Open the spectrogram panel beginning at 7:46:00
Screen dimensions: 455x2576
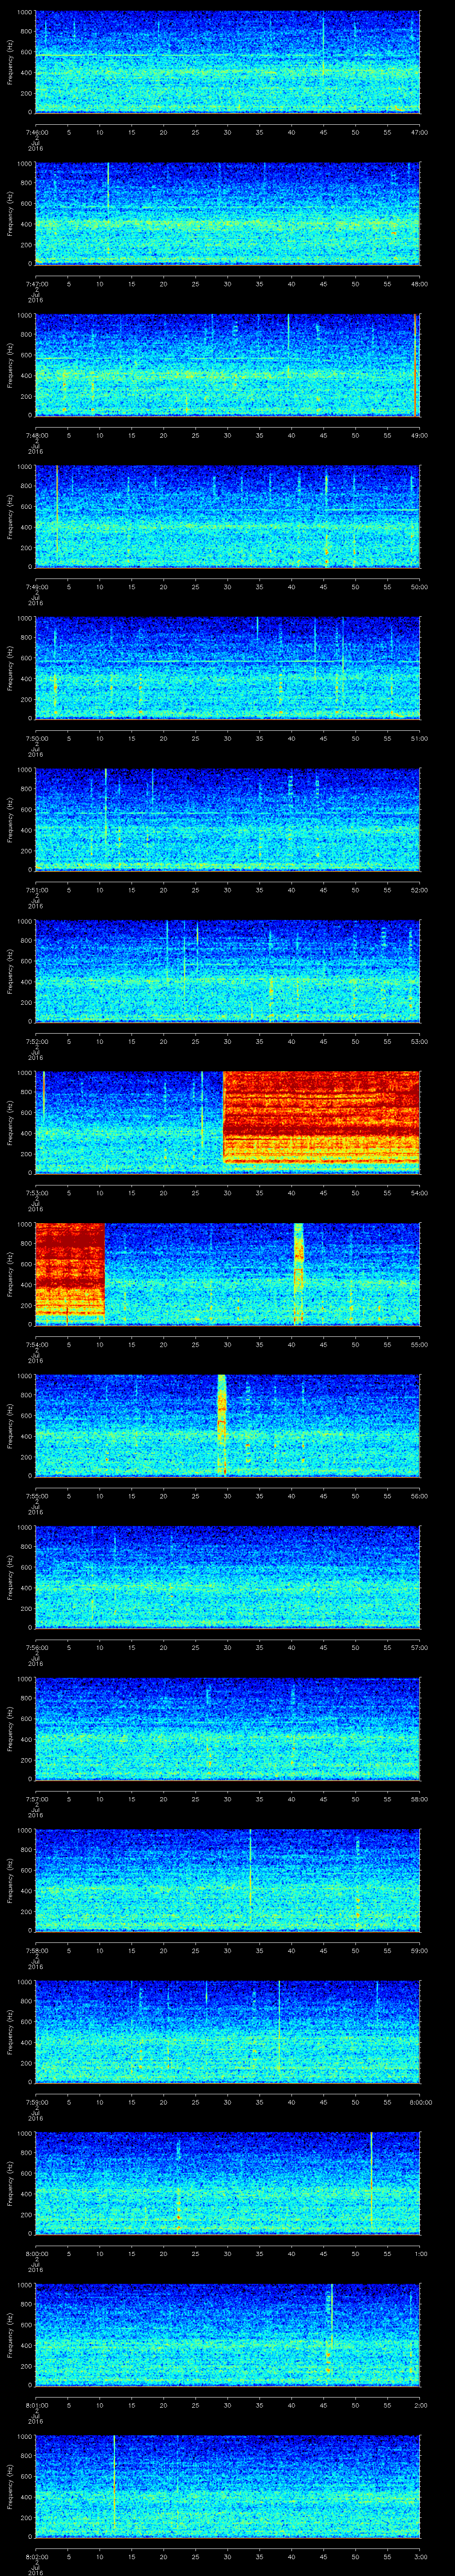coord(228,62)
